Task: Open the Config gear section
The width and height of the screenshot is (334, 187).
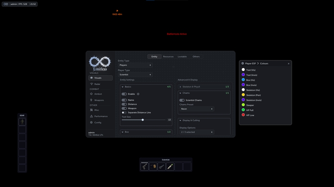Action: pos(91,122)
